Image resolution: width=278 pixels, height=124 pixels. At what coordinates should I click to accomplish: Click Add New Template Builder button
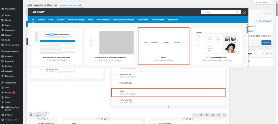pos(71,5)
